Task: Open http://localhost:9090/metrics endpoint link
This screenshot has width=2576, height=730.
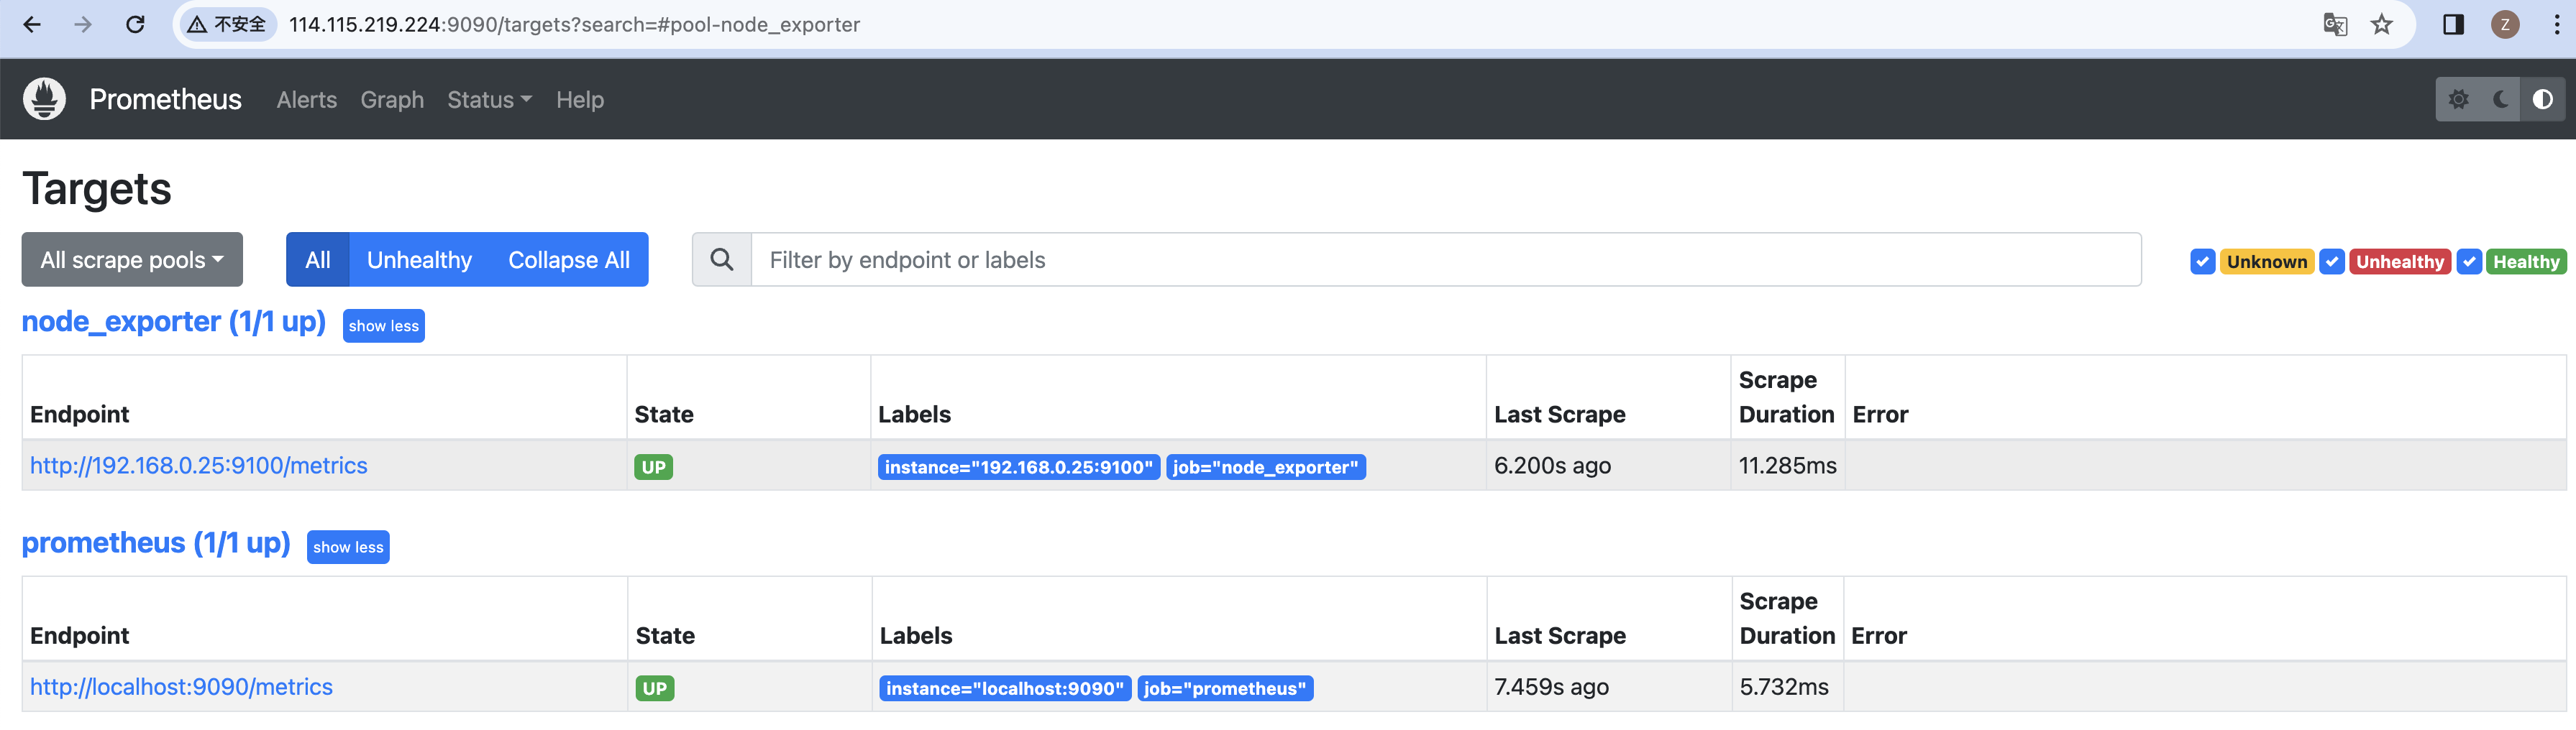Action: click(x=182, y=687)
